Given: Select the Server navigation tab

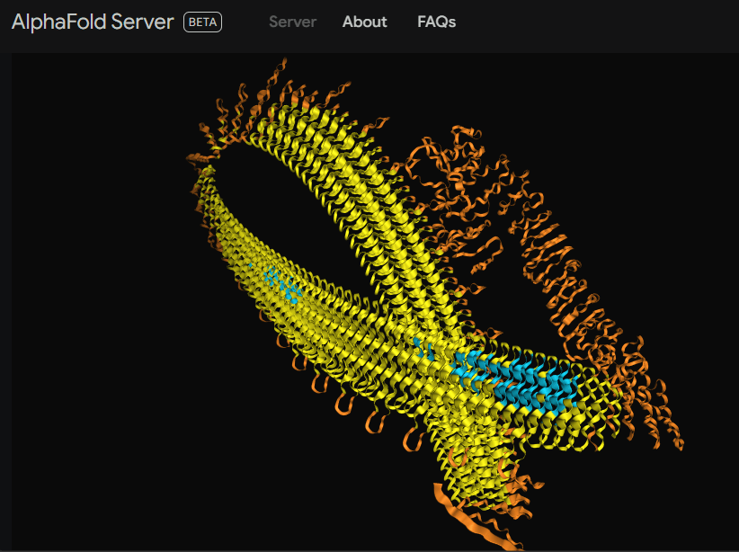Looking at the screenshot, I should click(292, 22).
